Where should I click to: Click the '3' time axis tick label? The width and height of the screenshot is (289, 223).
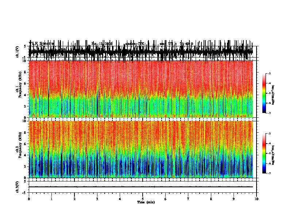pos(97,199)
